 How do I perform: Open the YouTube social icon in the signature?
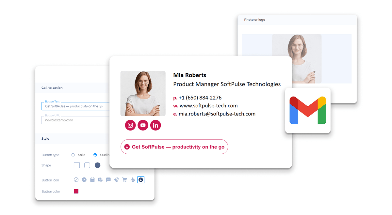pyautogui.click(x=143, y=125)
